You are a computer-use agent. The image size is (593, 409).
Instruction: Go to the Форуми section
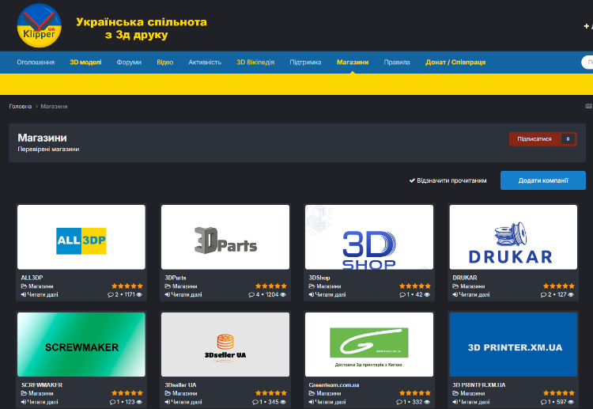129,62
